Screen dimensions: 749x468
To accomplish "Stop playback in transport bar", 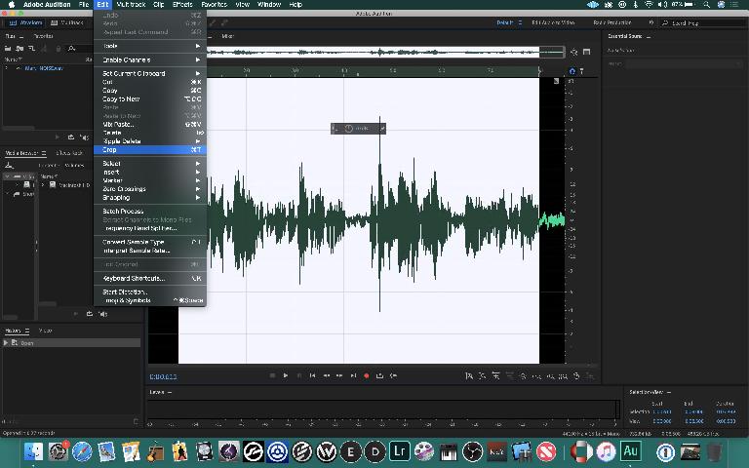I will click(272, 375).
